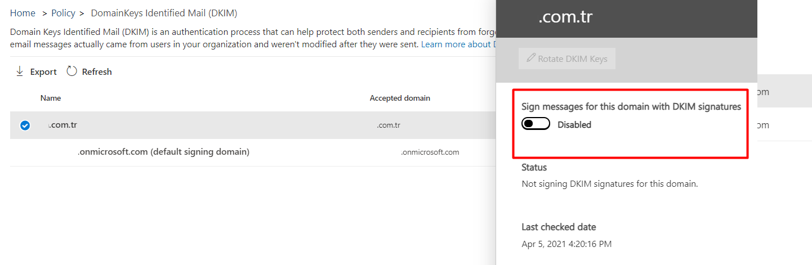The width and height of the screenshot is (812, 265).
Task: Uncheck the blue checkmark on the .com.tr row
Action: (x=25, y=125)
